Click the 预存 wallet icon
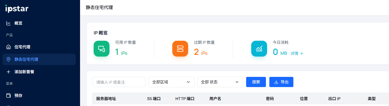Viewport: 389px width, 106px height. pos(8,96)
